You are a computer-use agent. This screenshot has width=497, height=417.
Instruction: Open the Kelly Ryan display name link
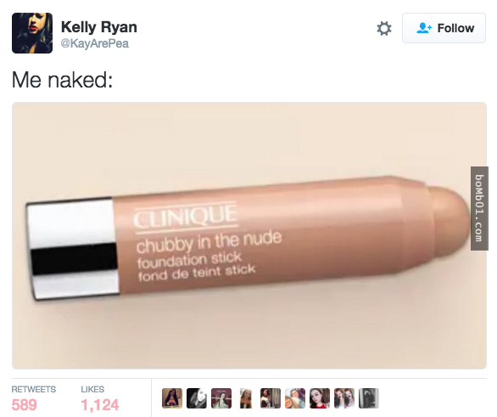tap(99, 27)
